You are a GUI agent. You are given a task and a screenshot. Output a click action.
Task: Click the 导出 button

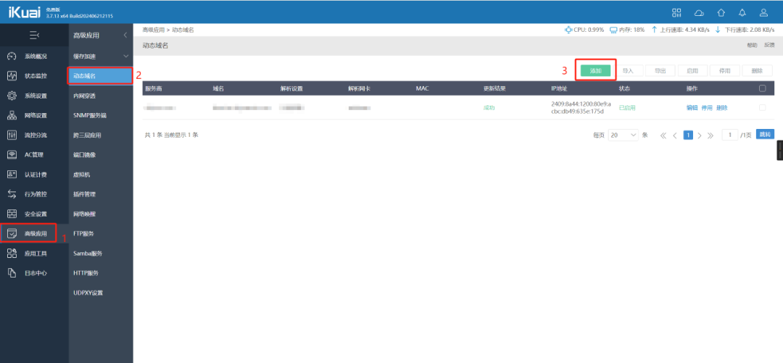point(660,70)
